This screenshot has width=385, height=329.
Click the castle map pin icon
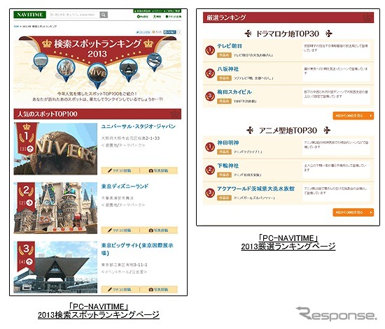pyautogui.click(x=66, y=70)
